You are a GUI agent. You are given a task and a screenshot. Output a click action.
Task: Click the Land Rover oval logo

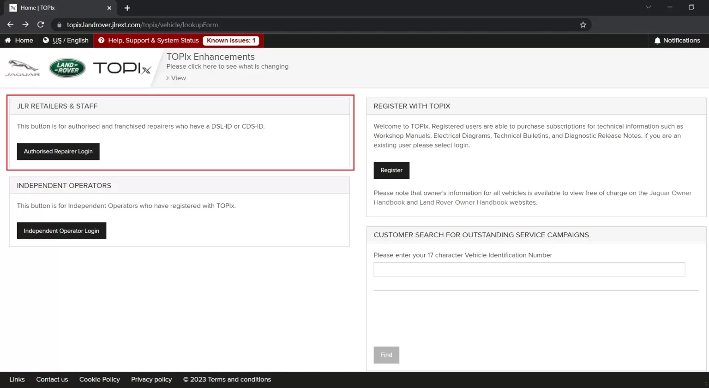click(x=67, y=68)
